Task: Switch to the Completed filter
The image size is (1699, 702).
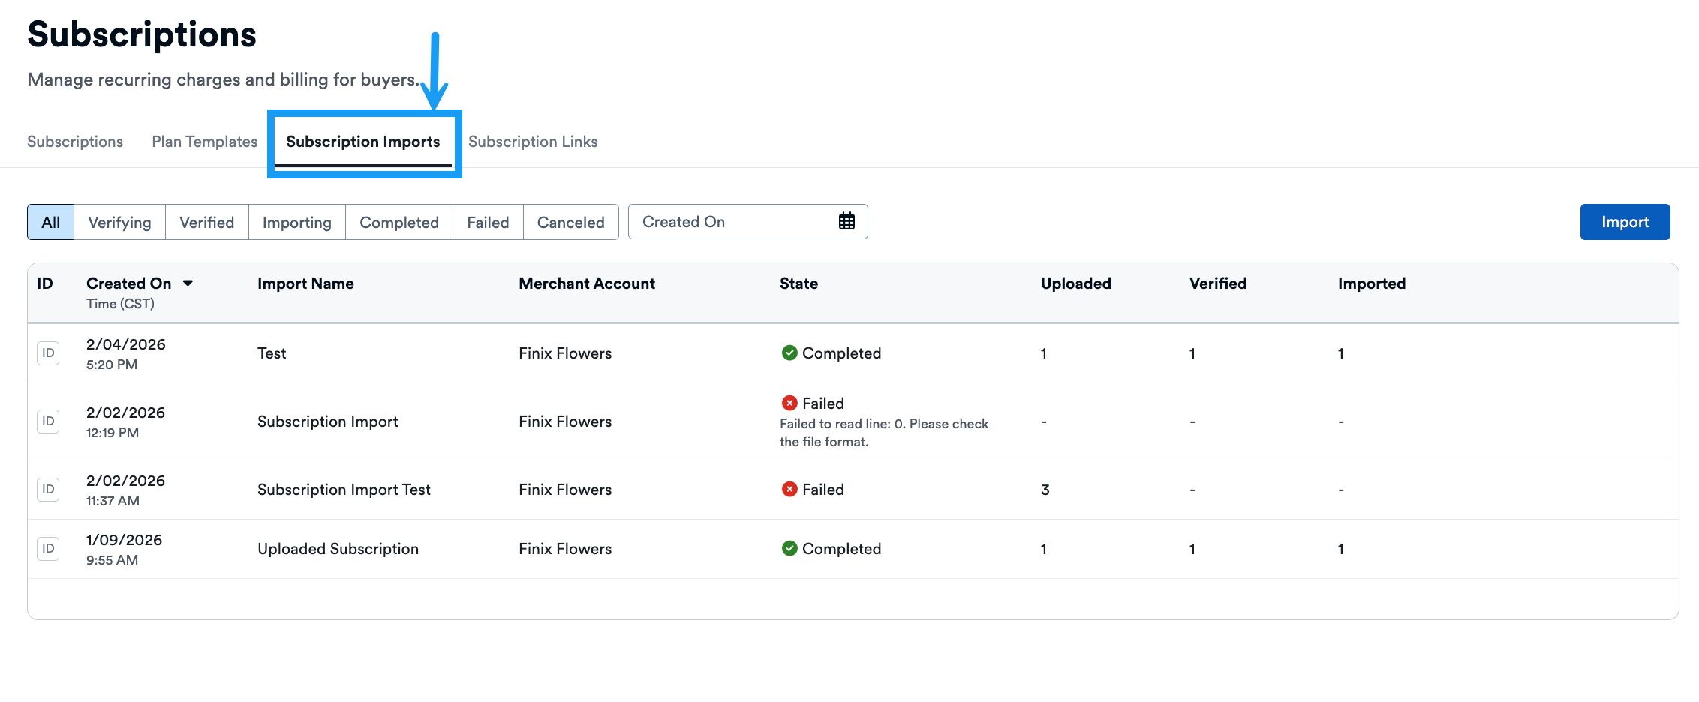Action: 398,222
